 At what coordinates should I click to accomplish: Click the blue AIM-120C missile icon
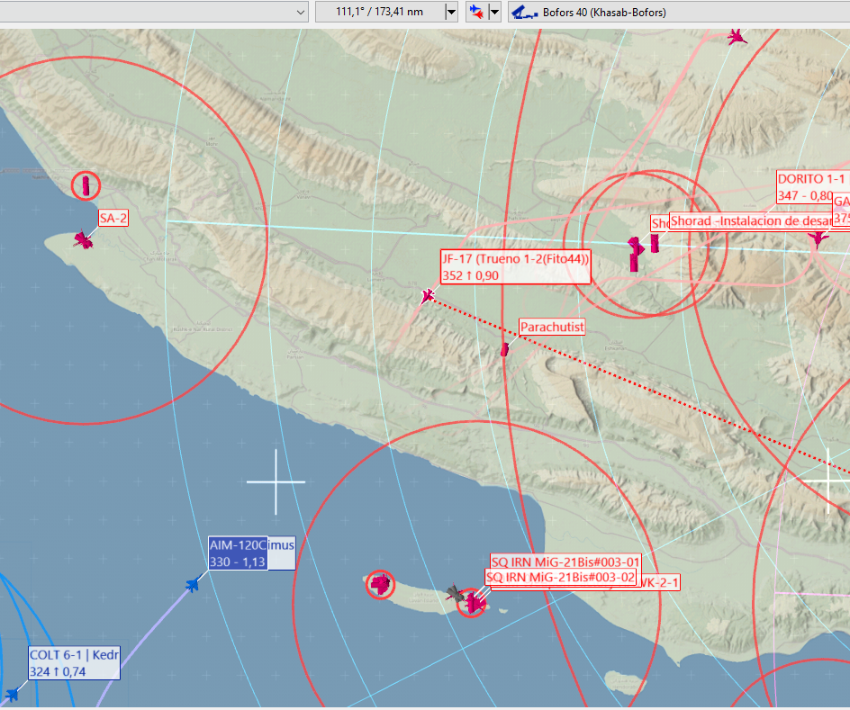tap(193, 585)
